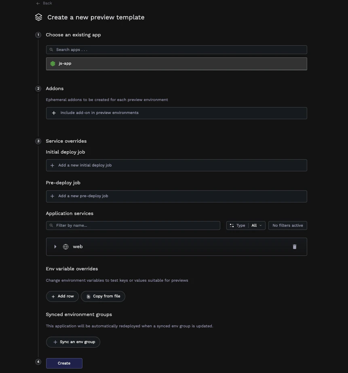
Task: Click the trash icon to delete the web service
Action: point(295,247)
